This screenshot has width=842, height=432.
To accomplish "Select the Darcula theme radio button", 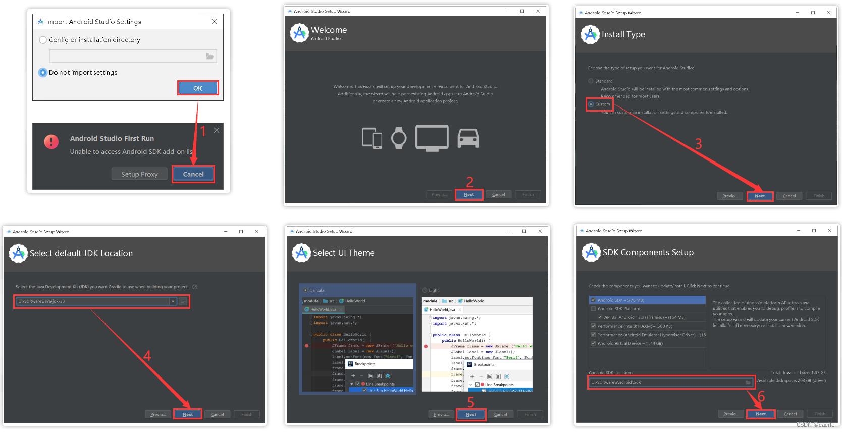I will (x=305, y=290).
